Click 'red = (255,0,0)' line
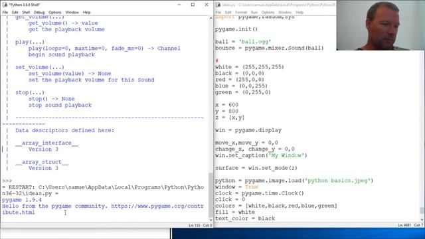Image resolution: width=425 pixels, height=239 pixels. point(240,80)
